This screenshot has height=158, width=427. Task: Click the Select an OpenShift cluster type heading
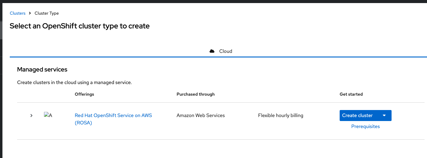pos(79,26)
